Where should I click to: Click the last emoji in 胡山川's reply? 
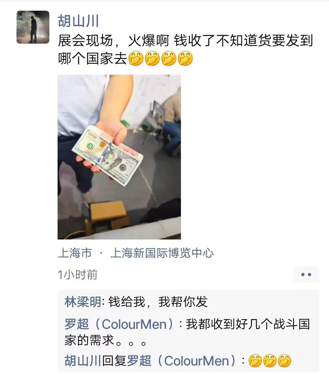(x=285, y=361)
